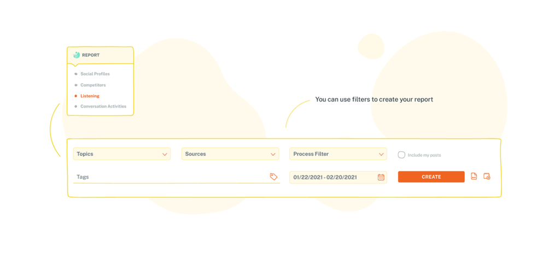
Task: Open the Social Profiles report menu item
Action: coord(95,74)
